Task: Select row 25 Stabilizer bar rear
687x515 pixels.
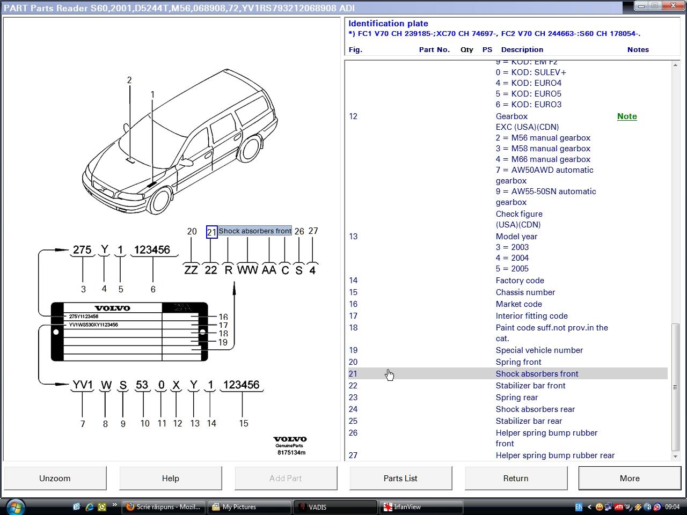Action: tap(508, 421)
